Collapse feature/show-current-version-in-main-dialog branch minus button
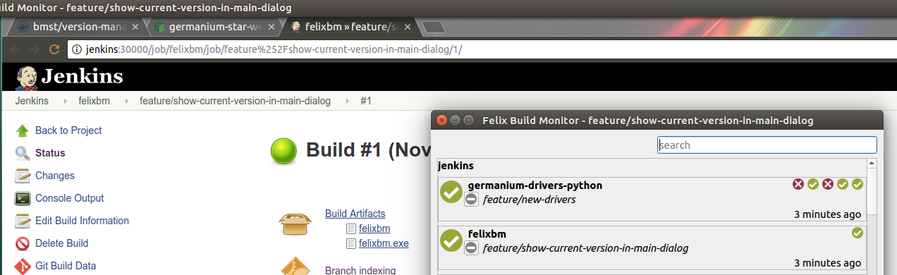Screen dimensions: 897x275 pos(472,248)
